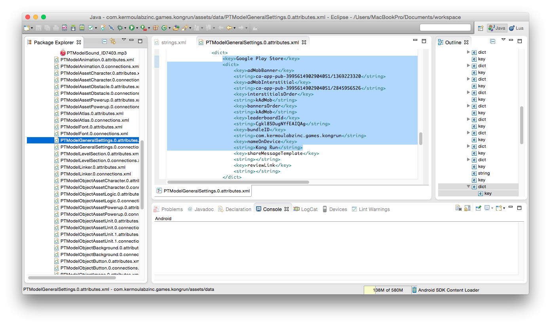Toggle Scroll Lock in the Console
This screenshot has height=326, width=551.
(467, 208)
